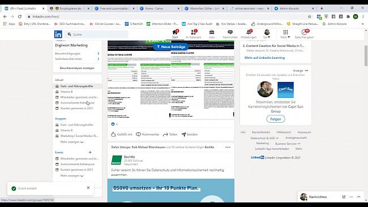This screenshot has height=207, width=368.
Task: Go back in the browser
Action: (5, 16)
